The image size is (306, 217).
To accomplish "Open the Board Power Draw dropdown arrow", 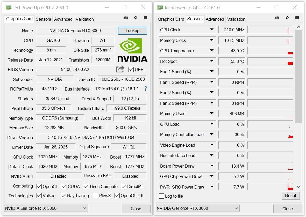I will coord(212,166).
